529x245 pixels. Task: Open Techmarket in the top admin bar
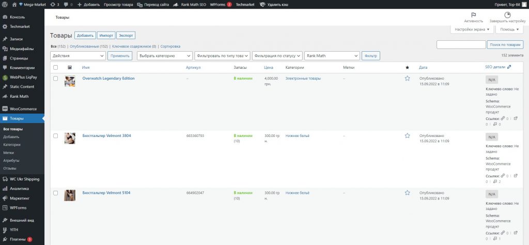click(245, 5)
